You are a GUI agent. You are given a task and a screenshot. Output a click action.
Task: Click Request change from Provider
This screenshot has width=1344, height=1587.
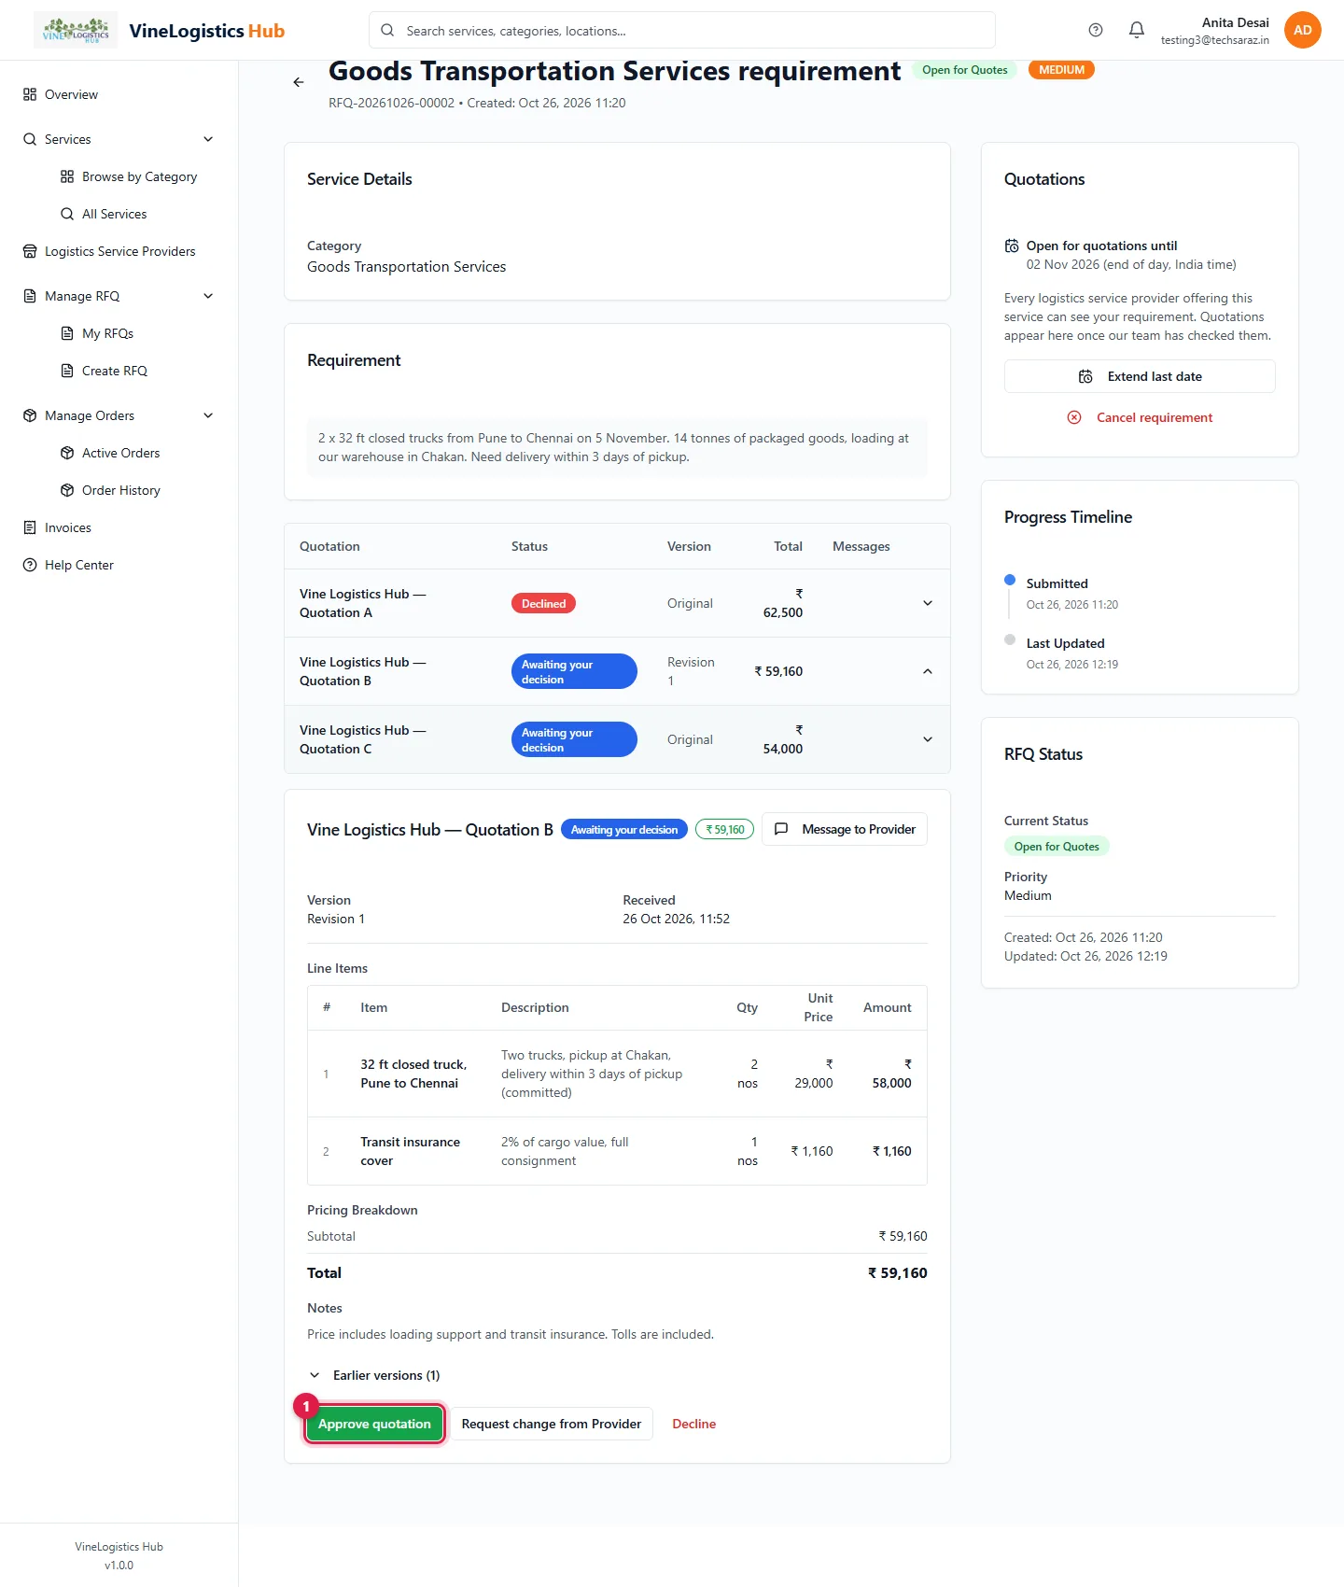pos(552,1424)
